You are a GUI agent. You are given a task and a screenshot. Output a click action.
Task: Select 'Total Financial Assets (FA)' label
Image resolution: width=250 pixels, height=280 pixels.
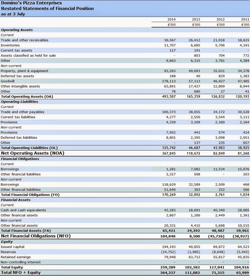(x=26, y=231)
